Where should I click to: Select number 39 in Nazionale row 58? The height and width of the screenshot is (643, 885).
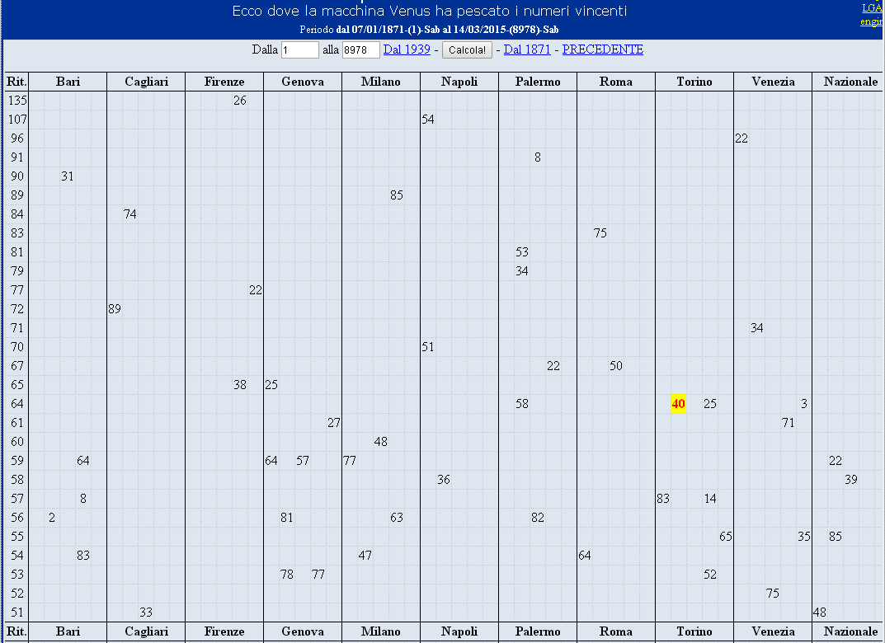click(x=851, y=480)
